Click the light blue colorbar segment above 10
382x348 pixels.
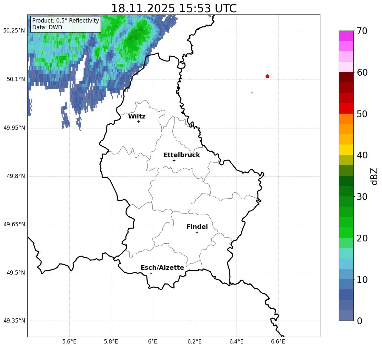(x=346, y=274)
